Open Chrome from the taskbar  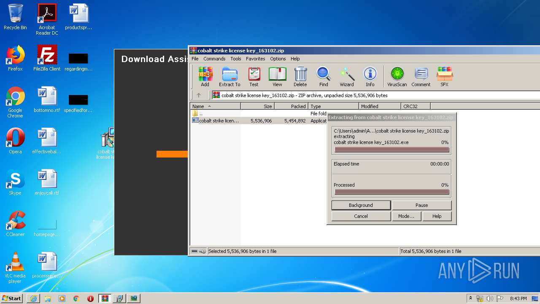(76, 299)
